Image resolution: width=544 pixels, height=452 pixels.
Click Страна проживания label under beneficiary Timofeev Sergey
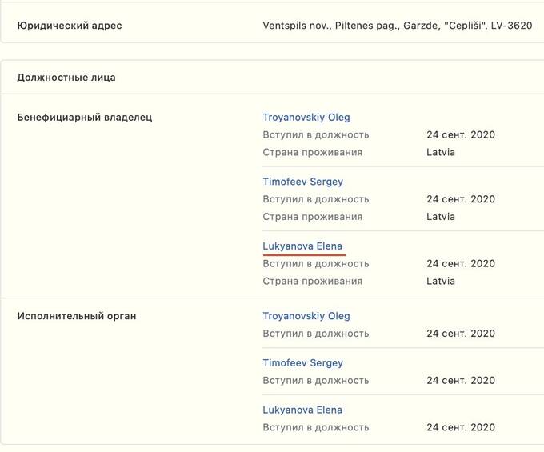pos(312,217)
